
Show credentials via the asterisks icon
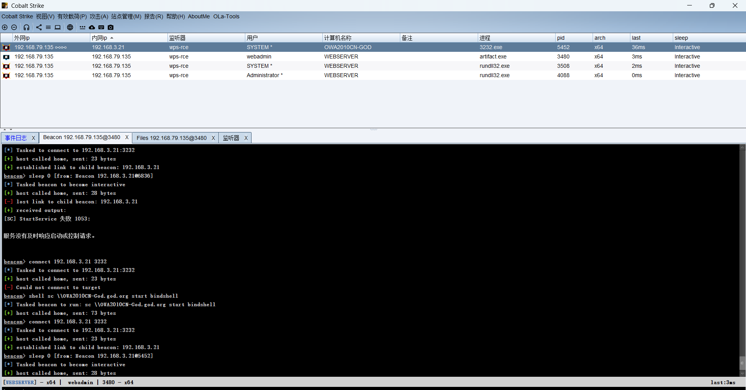(x=83, y=27)
